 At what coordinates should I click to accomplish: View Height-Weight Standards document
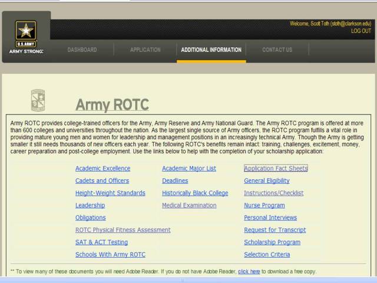point(110,193)
